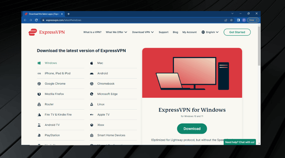
Task: Click the Chromebook icon
Action: (92, 84)
